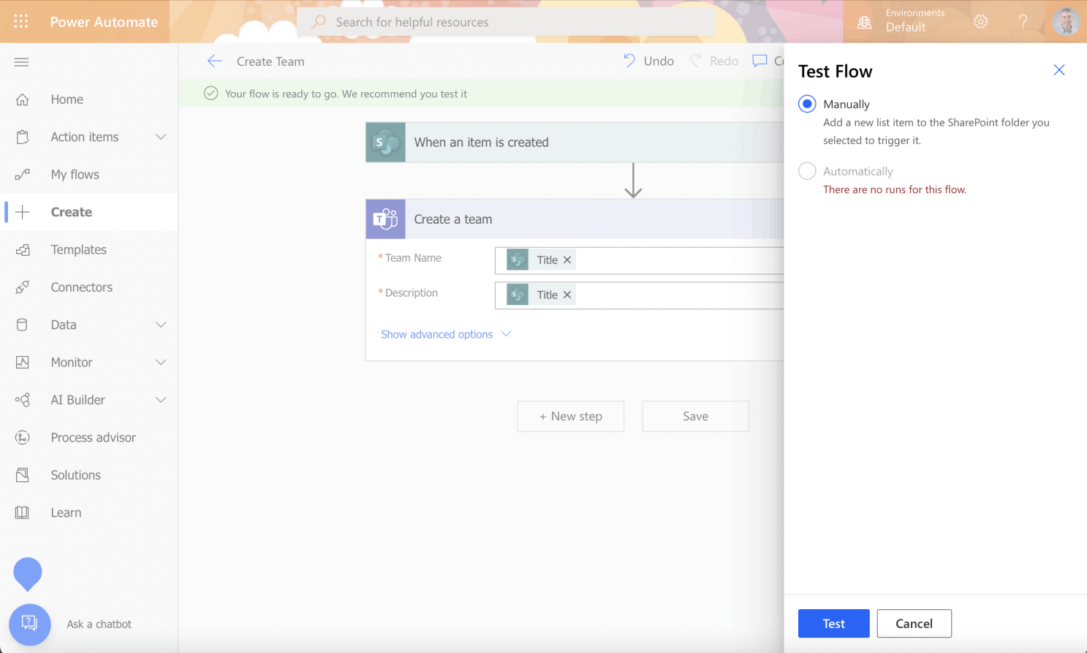Remove the Title tag from Description
The image size is (1087, 653).
pyautogui.click(x=567, y=295)
